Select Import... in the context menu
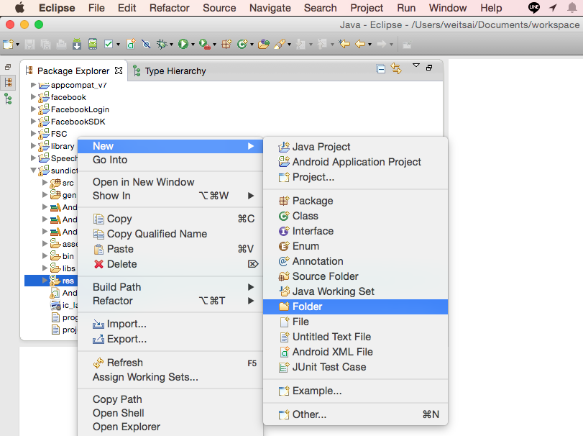The height and width of the screenshot is (436, 583). (170, 324)
